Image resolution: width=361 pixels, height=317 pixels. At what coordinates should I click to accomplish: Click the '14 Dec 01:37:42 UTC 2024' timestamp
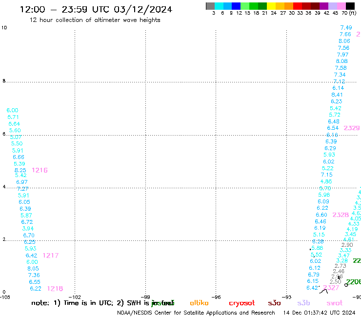319,313
